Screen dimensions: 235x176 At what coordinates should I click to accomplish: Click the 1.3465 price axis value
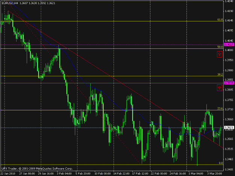[x=229, y=159]
